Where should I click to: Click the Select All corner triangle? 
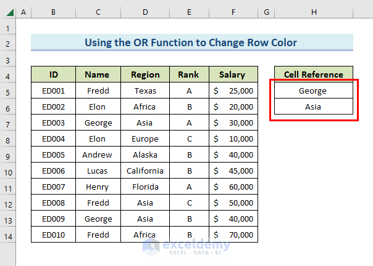pos(8,12)
